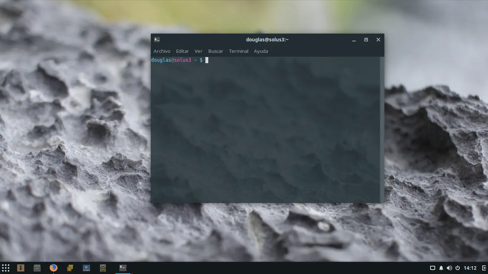Click the terminal scrollbar on the right edge
Image resolution: width=488 pixels, height=274 pixels.
pyautogui.click(x=382, y=130)
